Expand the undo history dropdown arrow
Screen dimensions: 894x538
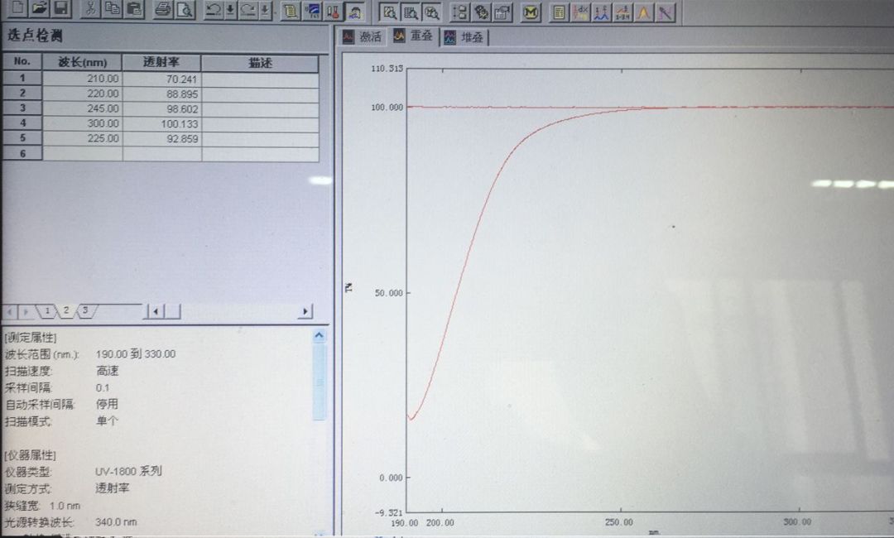(x=230, y=11)
